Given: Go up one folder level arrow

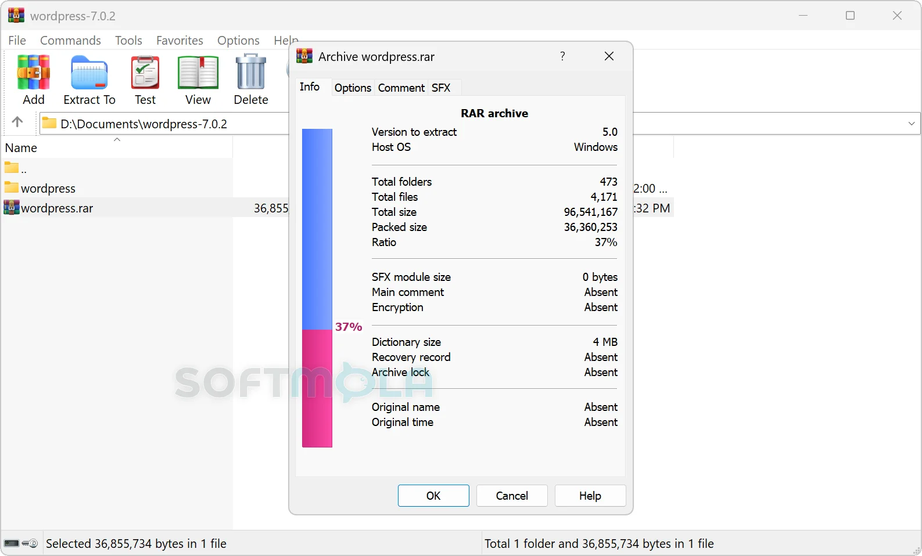Looking at the screenshot, I should click(17, 122).
